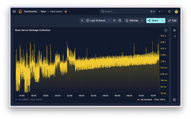
Task: Toggle the % runtime legend series
Action: pyautogui.click(x=23, y=100)
